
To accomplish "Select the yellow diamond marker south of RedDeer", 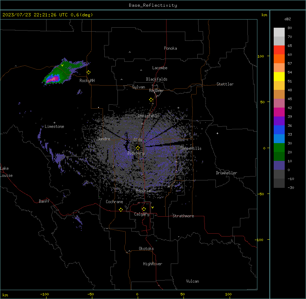I will coord(151,100).
